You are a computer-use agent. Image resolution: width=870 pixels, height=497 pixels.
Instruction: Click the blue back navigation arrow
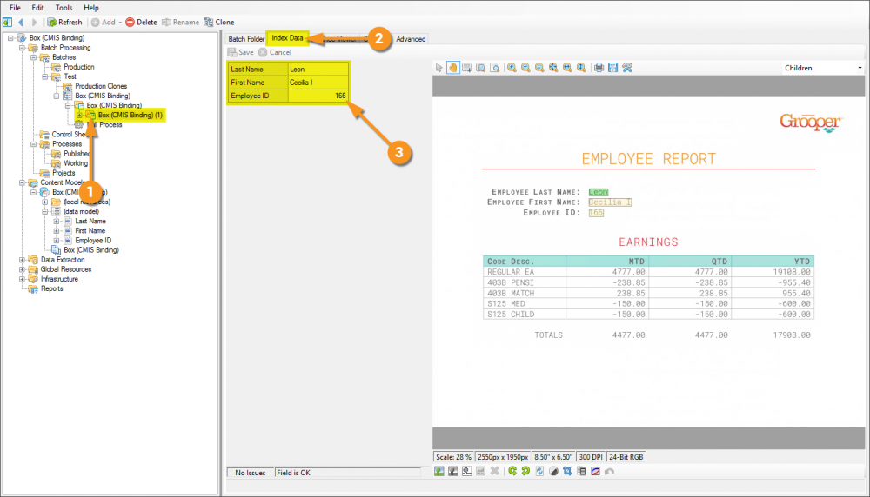[21, 22]
